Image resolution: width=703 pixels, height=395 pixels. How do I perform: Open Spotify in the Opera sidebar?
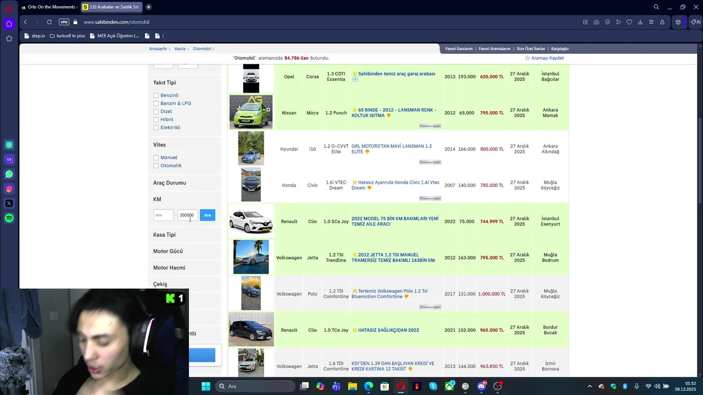coord(9,218)
